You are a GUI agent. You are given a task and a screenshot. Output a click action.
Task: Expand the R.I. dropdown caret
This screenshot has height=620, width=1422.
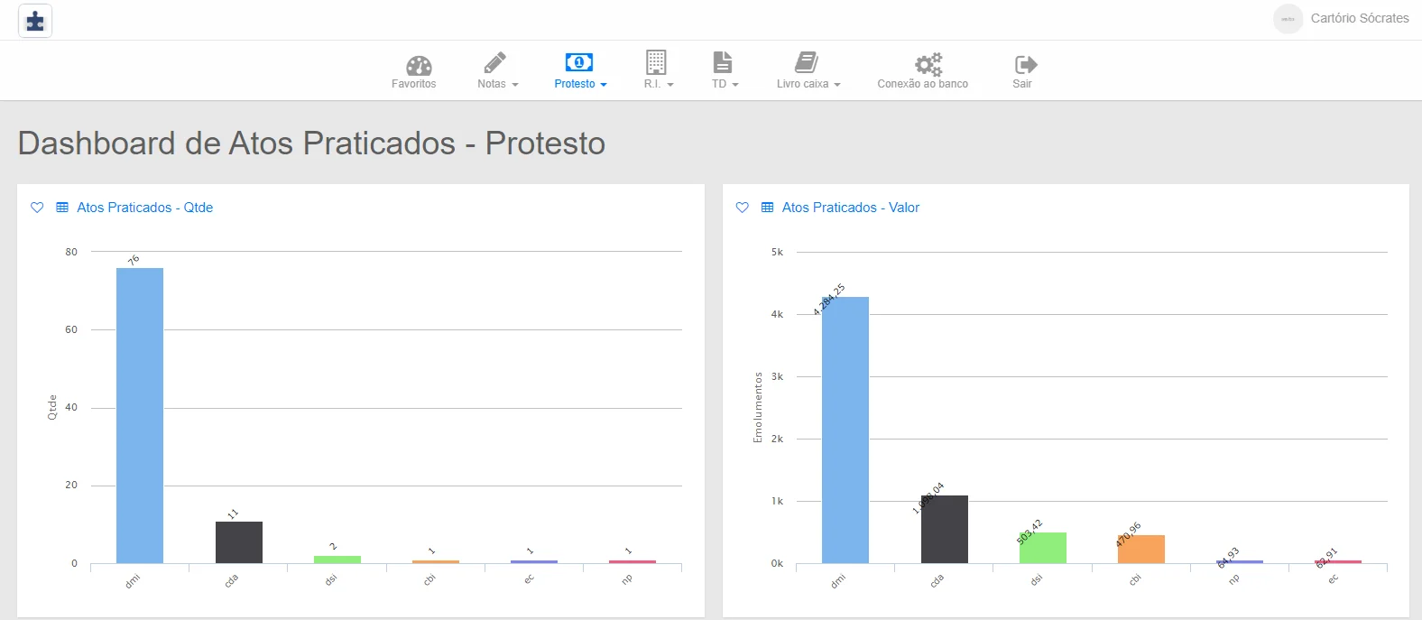(670, 85)
